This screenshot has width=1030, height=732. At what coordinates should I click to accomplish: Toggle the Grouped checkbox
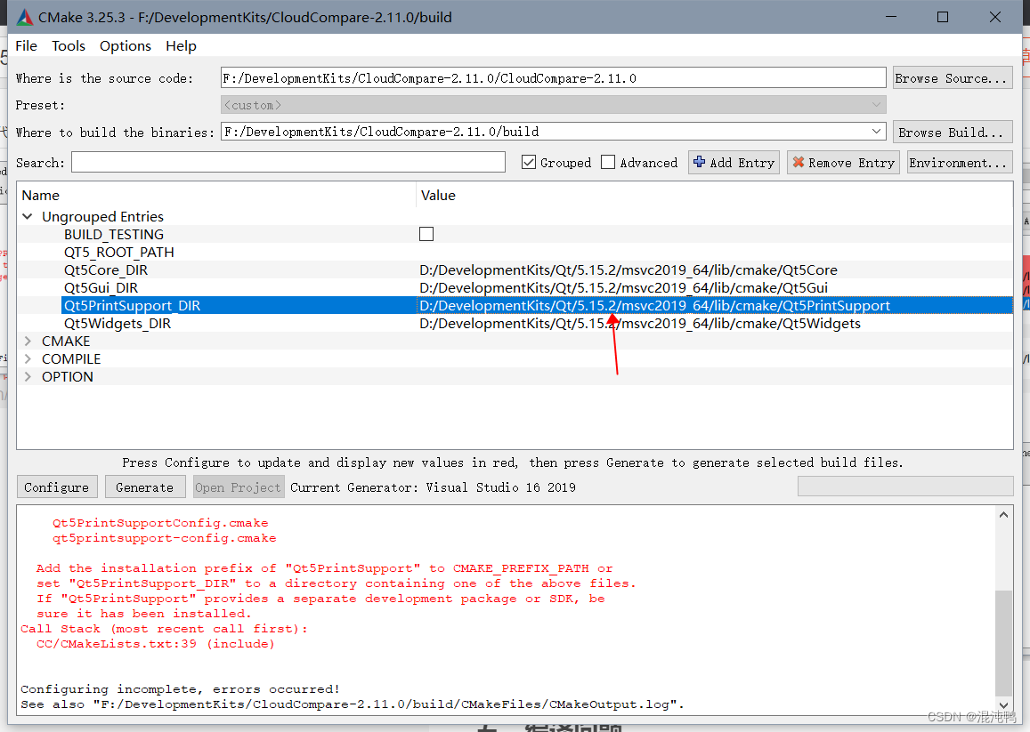tap(529, 162)
